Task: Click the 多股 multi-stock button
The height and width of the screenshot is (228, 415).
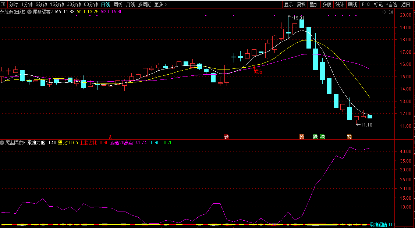Action: click(327, 4)
